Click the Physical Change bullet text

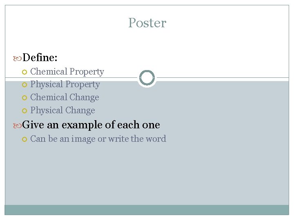[x=62, y=110]
